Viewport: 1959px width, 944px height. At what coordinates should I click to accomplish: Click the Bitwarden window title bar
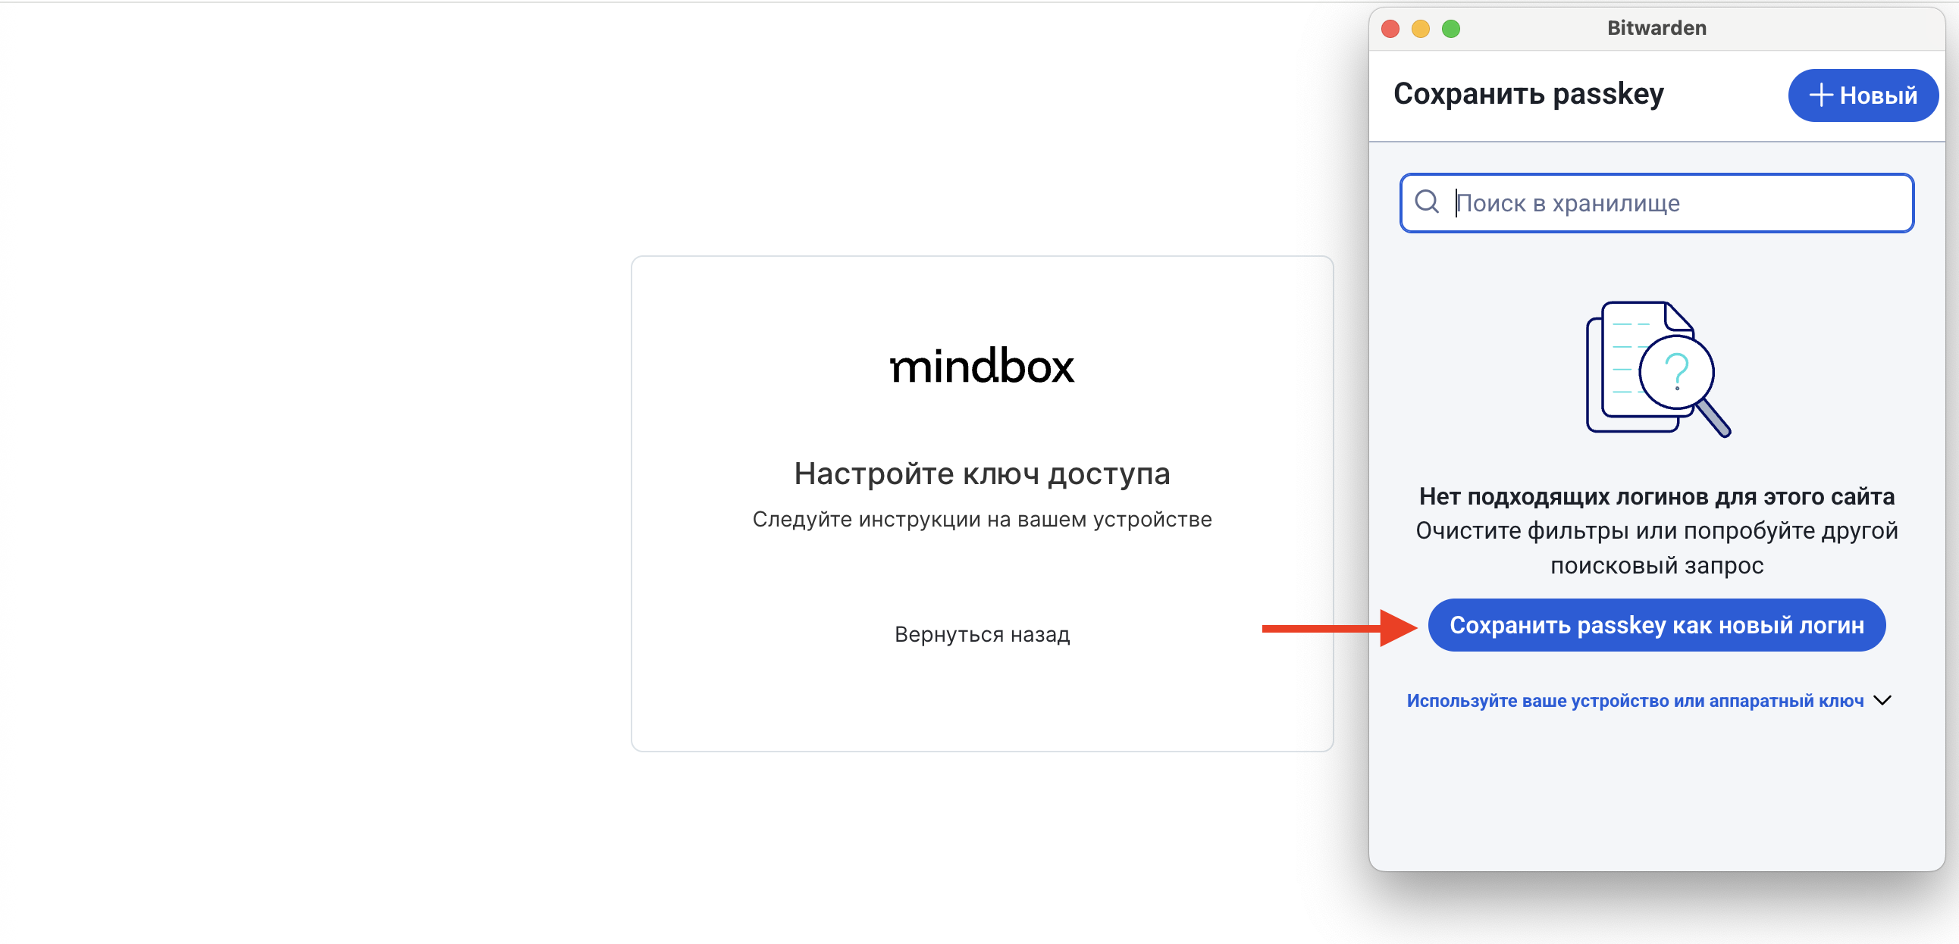click(1657, 29)
